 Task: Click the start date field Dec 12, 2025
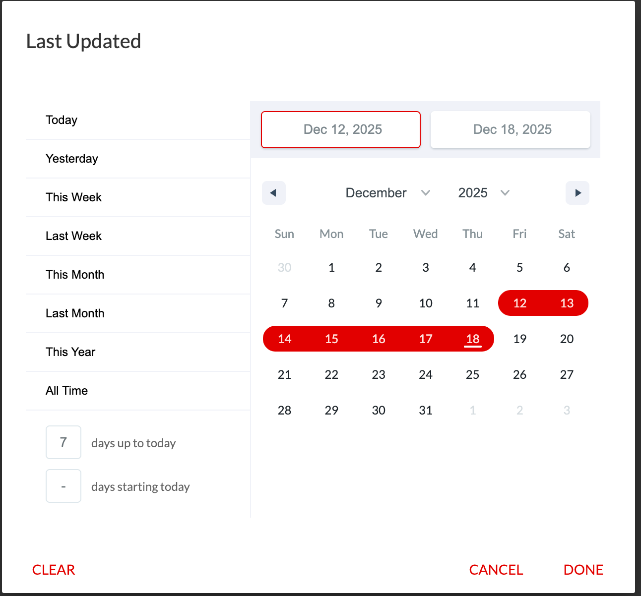(x=341, y=129)
